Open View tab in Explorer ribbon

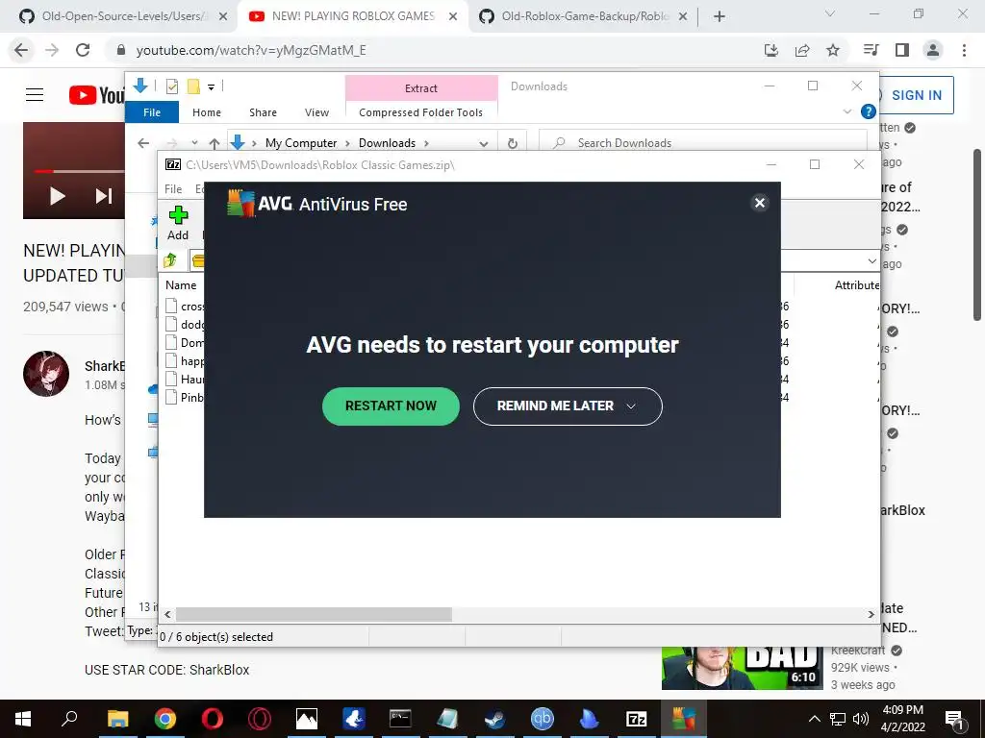point(316,112)
